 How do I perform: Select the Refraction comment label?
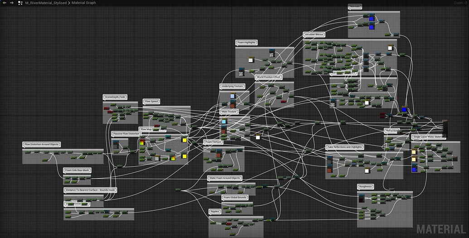(392, 131)
